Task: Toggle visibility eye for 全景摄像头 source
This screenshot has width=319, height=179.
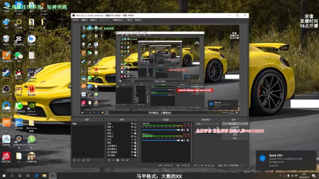Action: tap(132, 146)
